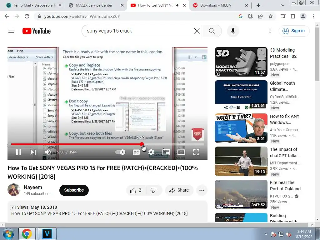Open Fire near the Port of Oakland
The image size is (320, 240).
point(241,194)
